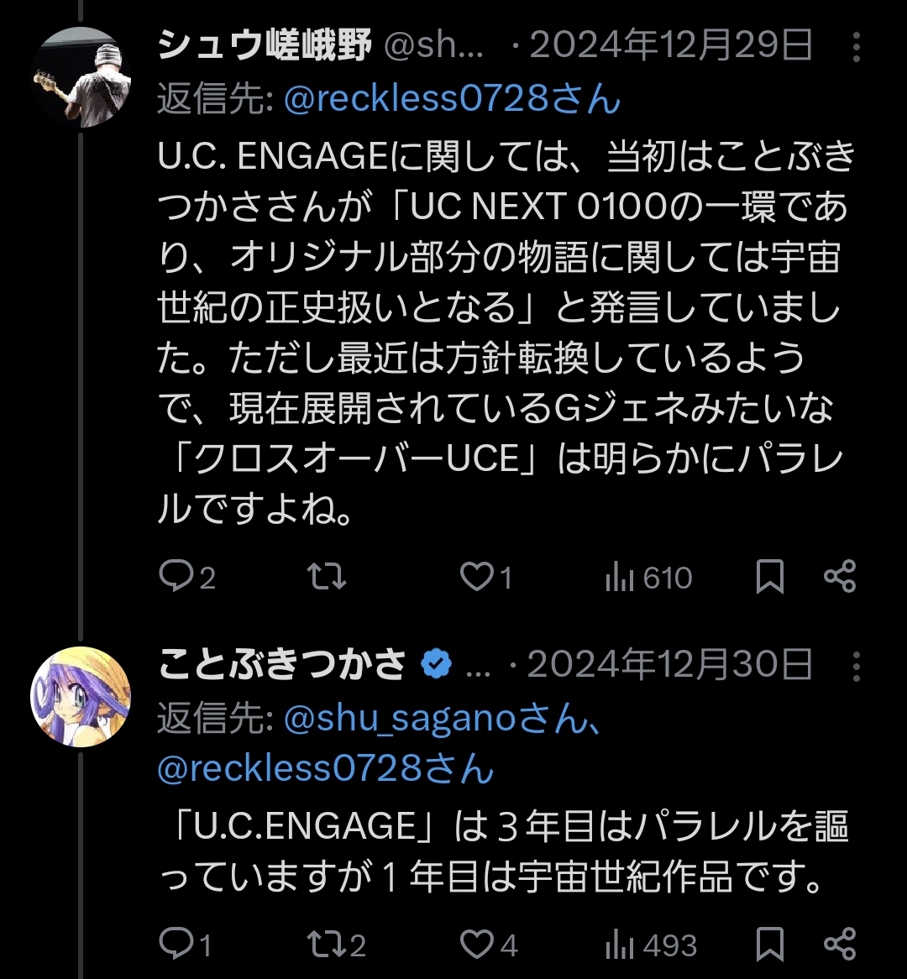Open ことぶきつかさ's anime avatar

[x=81, y=698]
